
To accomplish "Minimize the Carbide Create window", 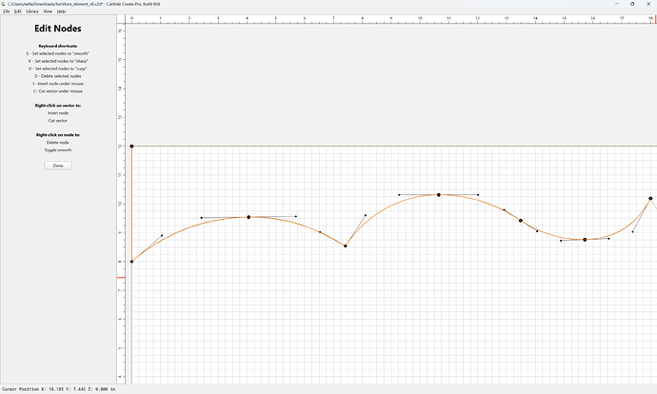I will (x=616, y=4).
